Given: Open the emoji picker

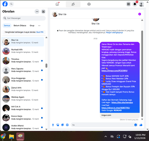Looking at the screenshot, I should pyautogui.click(x=136, y=125).
